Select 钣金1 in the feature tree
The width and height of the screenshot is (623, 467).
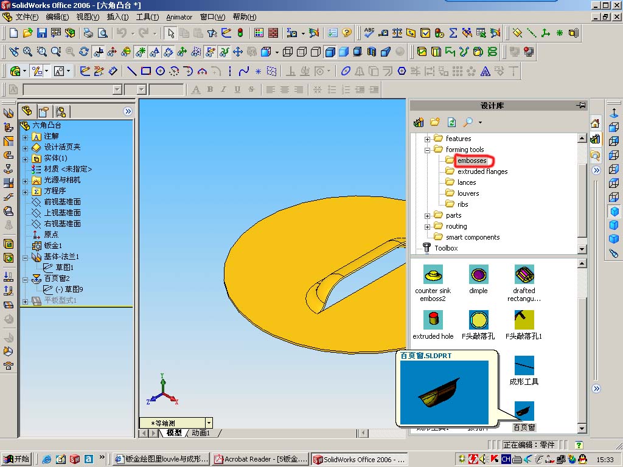[53, 246]
